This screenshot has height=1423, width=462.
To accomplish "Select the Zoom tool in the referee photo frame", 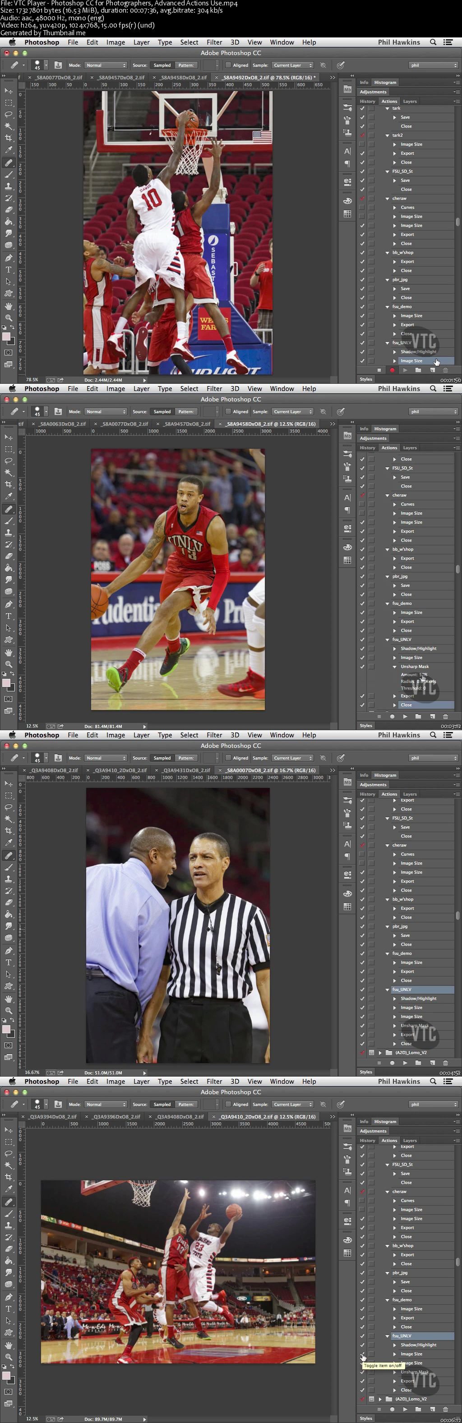I will coord(8,1011).
